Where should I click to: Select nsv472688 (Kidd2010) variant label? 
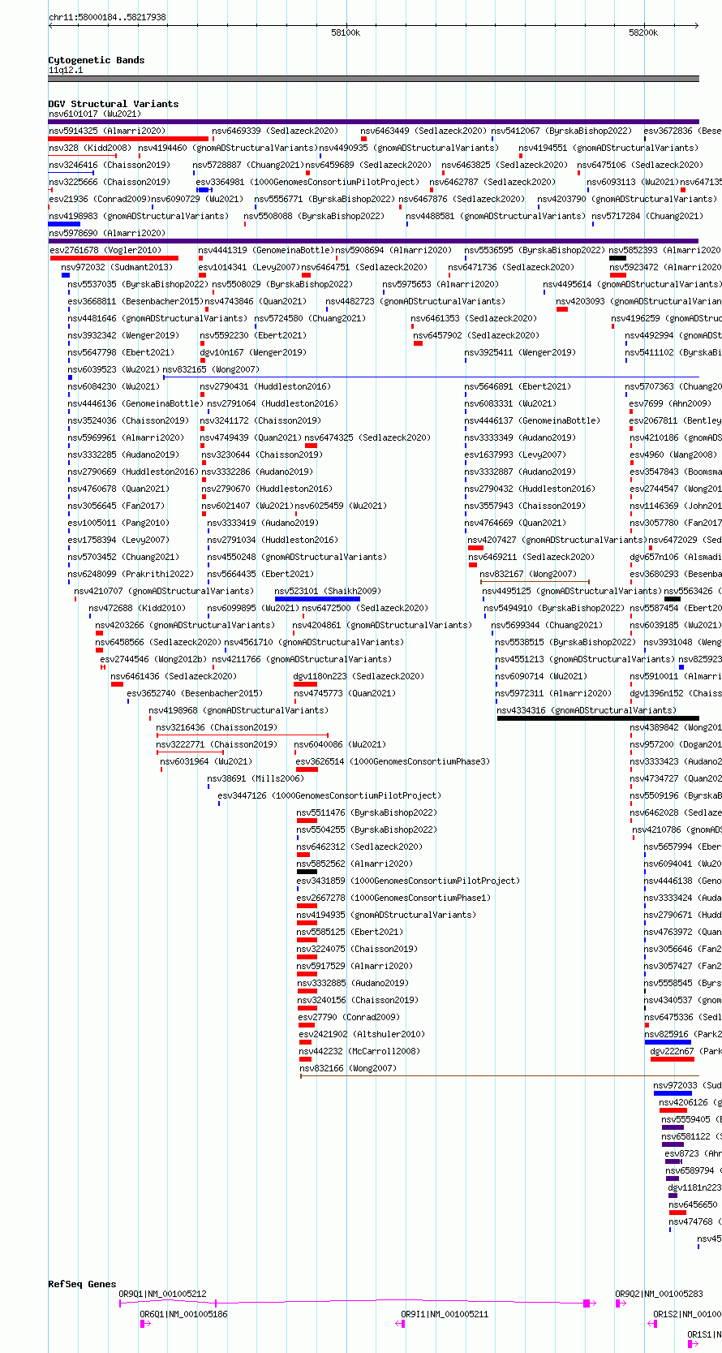click(137, 608)
